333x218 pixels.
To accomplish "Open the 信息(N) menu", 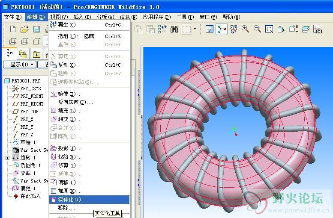I will pos(129,17).
